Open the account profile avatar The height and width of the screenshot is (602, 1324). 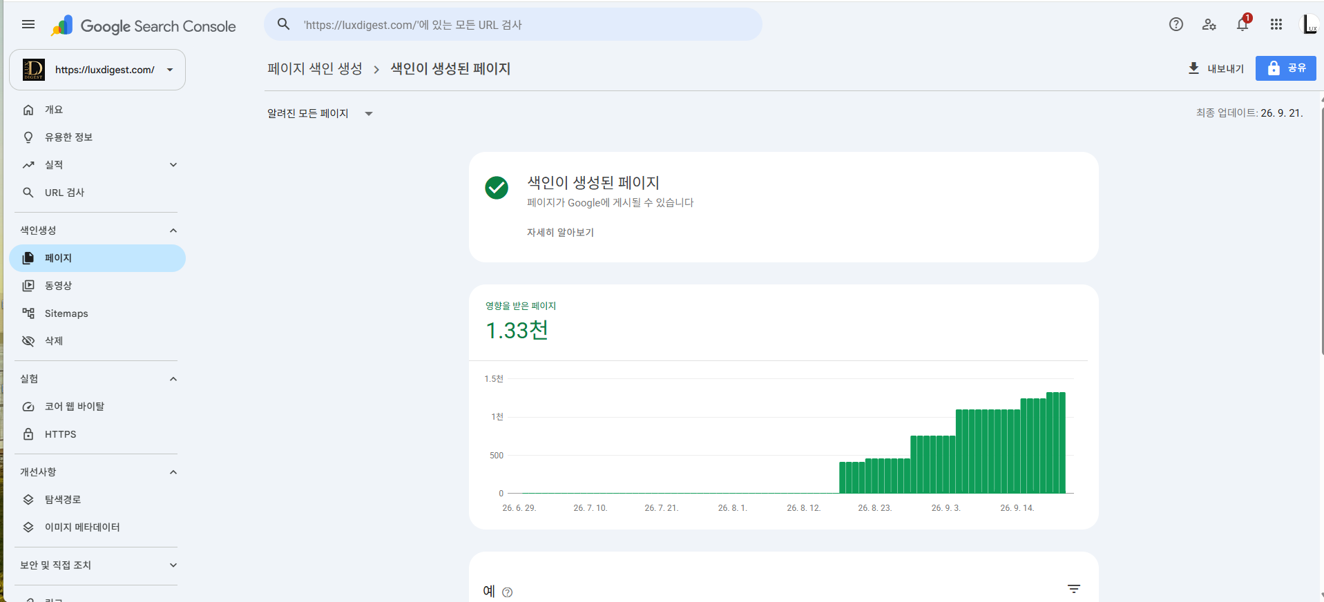point(1310,25)
